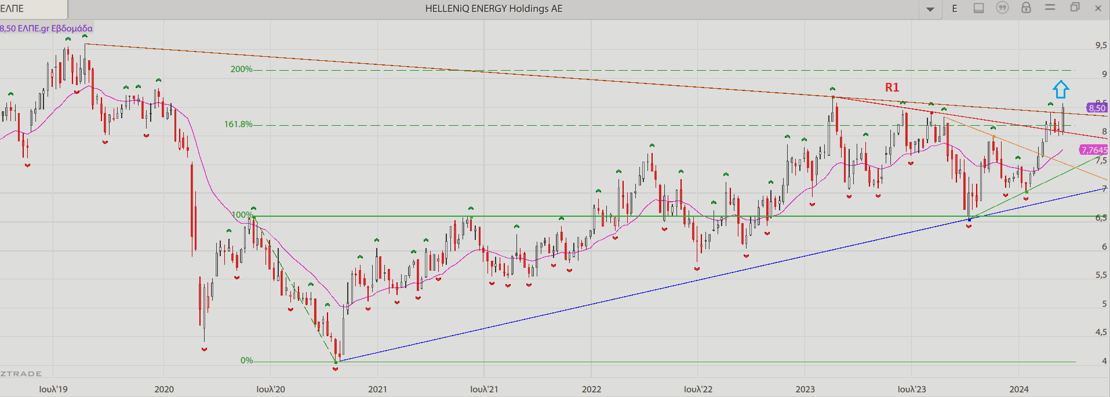Click the 2023 time axis label
This screenshot has height=397, width=1110.
coord(805,389)
